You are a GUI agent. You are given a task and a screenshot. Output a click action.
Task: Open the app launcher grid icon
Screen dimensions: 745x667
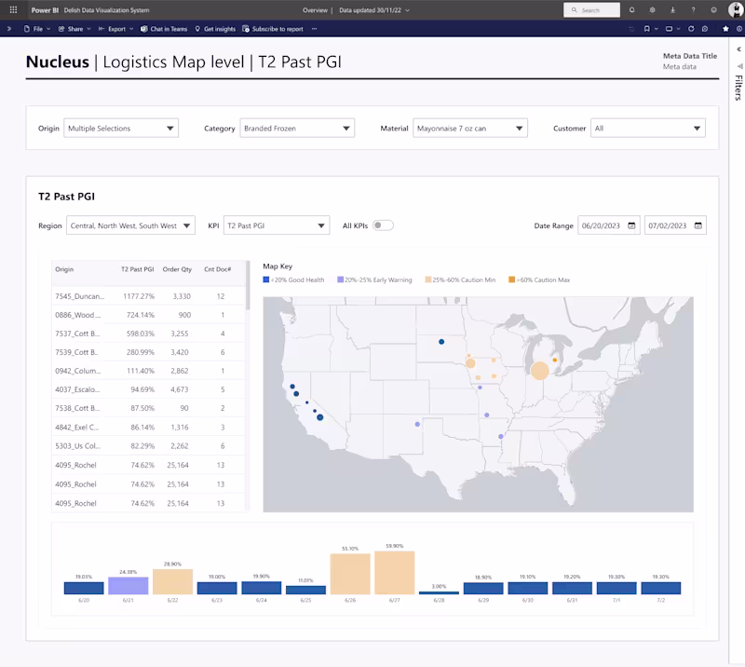[x=13, y=10]
